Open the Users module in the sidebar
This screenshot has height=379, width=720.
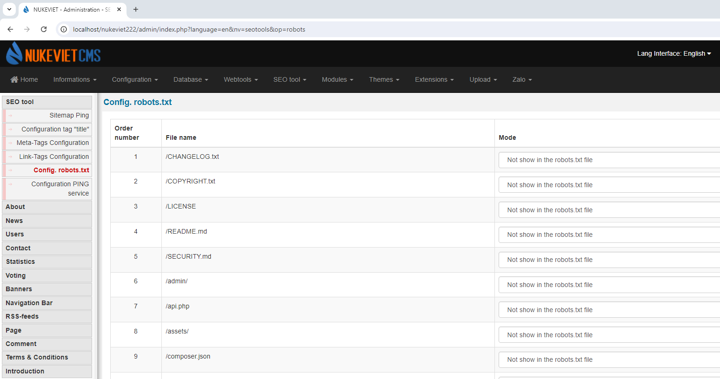(47, 234)
